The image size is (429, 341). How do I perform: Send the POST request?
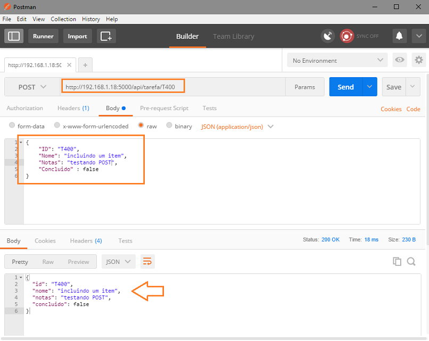click(x=346, y=87)
